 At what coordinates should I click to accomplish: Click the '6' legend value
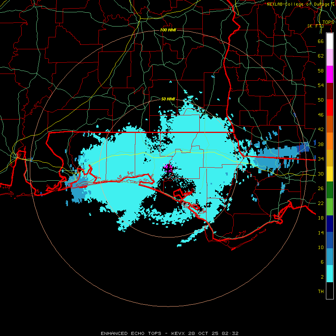pyautogui.click(x=322, y=262)
